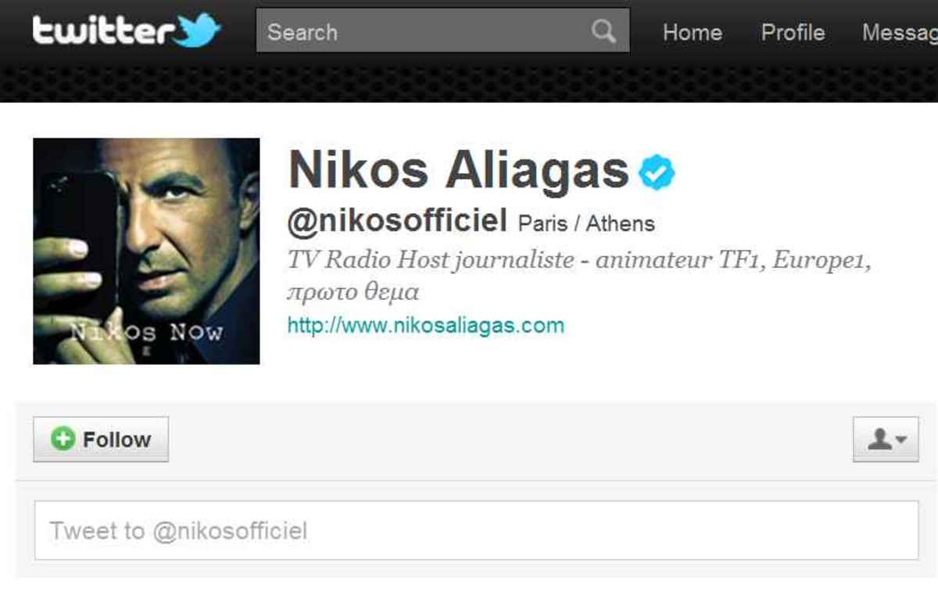Open the Home menu item
This screenshot has width=938, height=591.
click(x=692, y=32)
